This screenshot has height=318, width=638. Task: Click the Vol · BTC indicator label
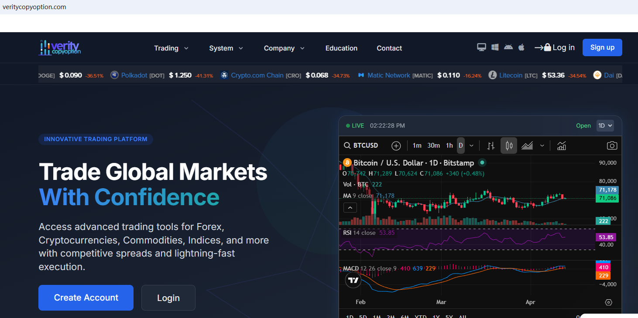coord(356,184)
